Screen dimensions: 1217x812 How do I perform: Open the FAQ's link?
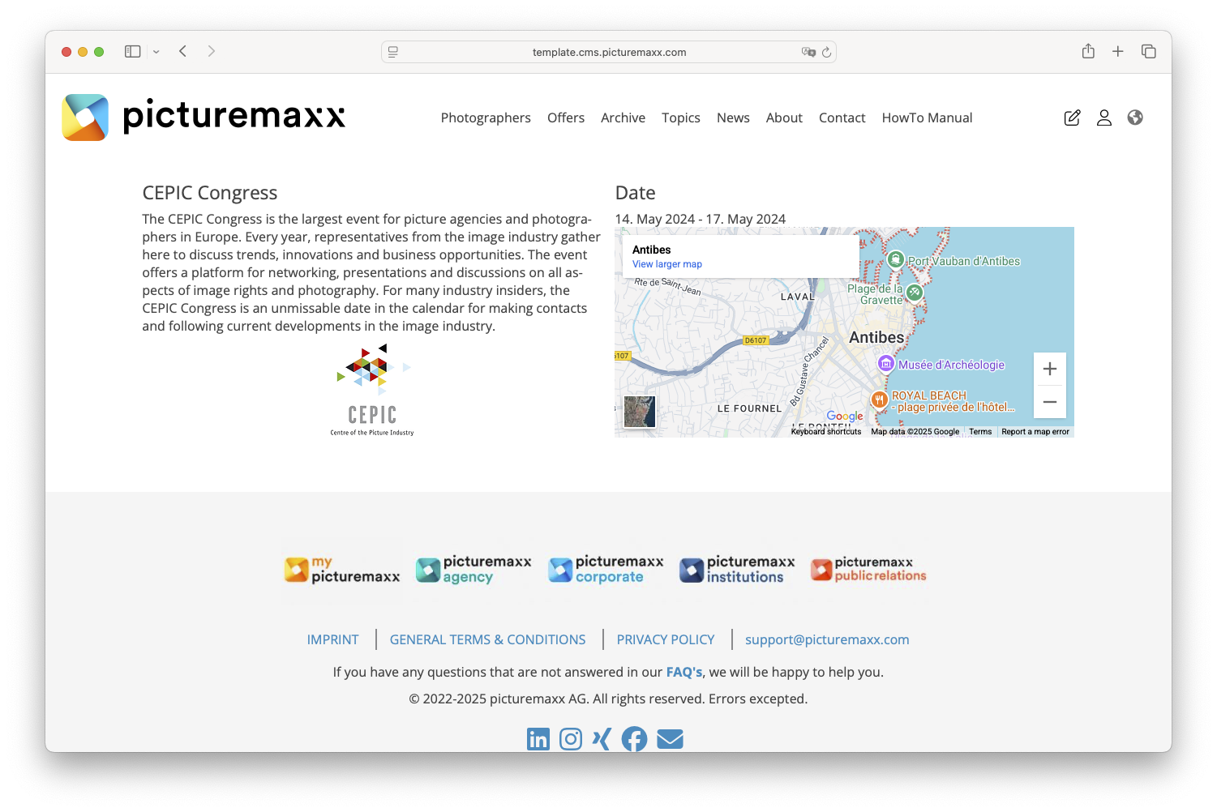click(684, 672)
